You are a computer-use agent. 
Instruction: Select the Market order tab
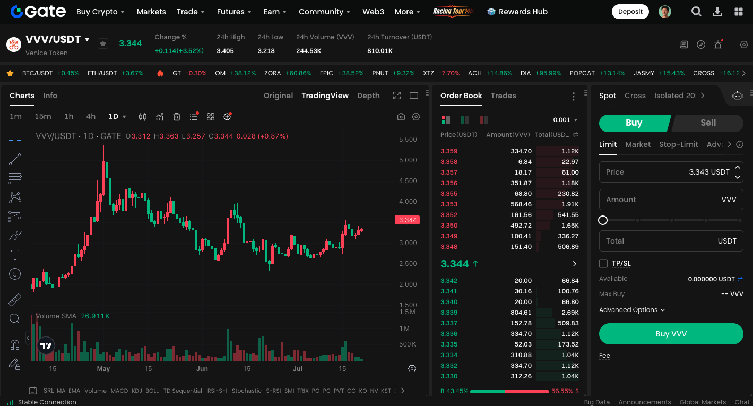tap(638, 144)
